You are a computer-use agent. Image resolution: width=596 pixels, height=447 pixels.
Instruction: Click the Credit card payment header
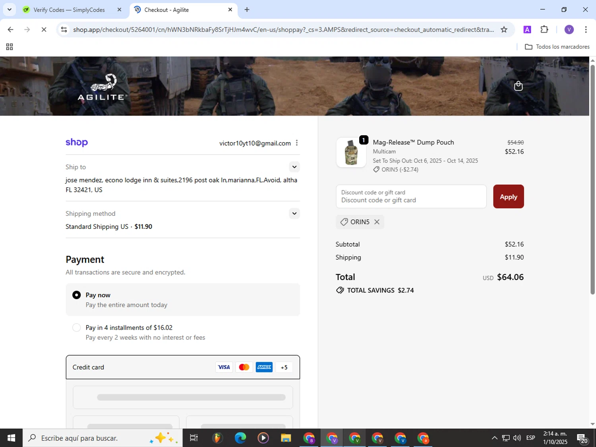tap(183, 367)
